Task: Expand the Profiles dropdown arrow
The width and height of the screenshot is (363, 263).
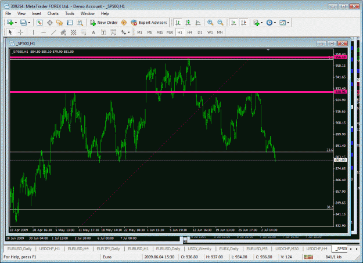Action: (x=29, y=23)
